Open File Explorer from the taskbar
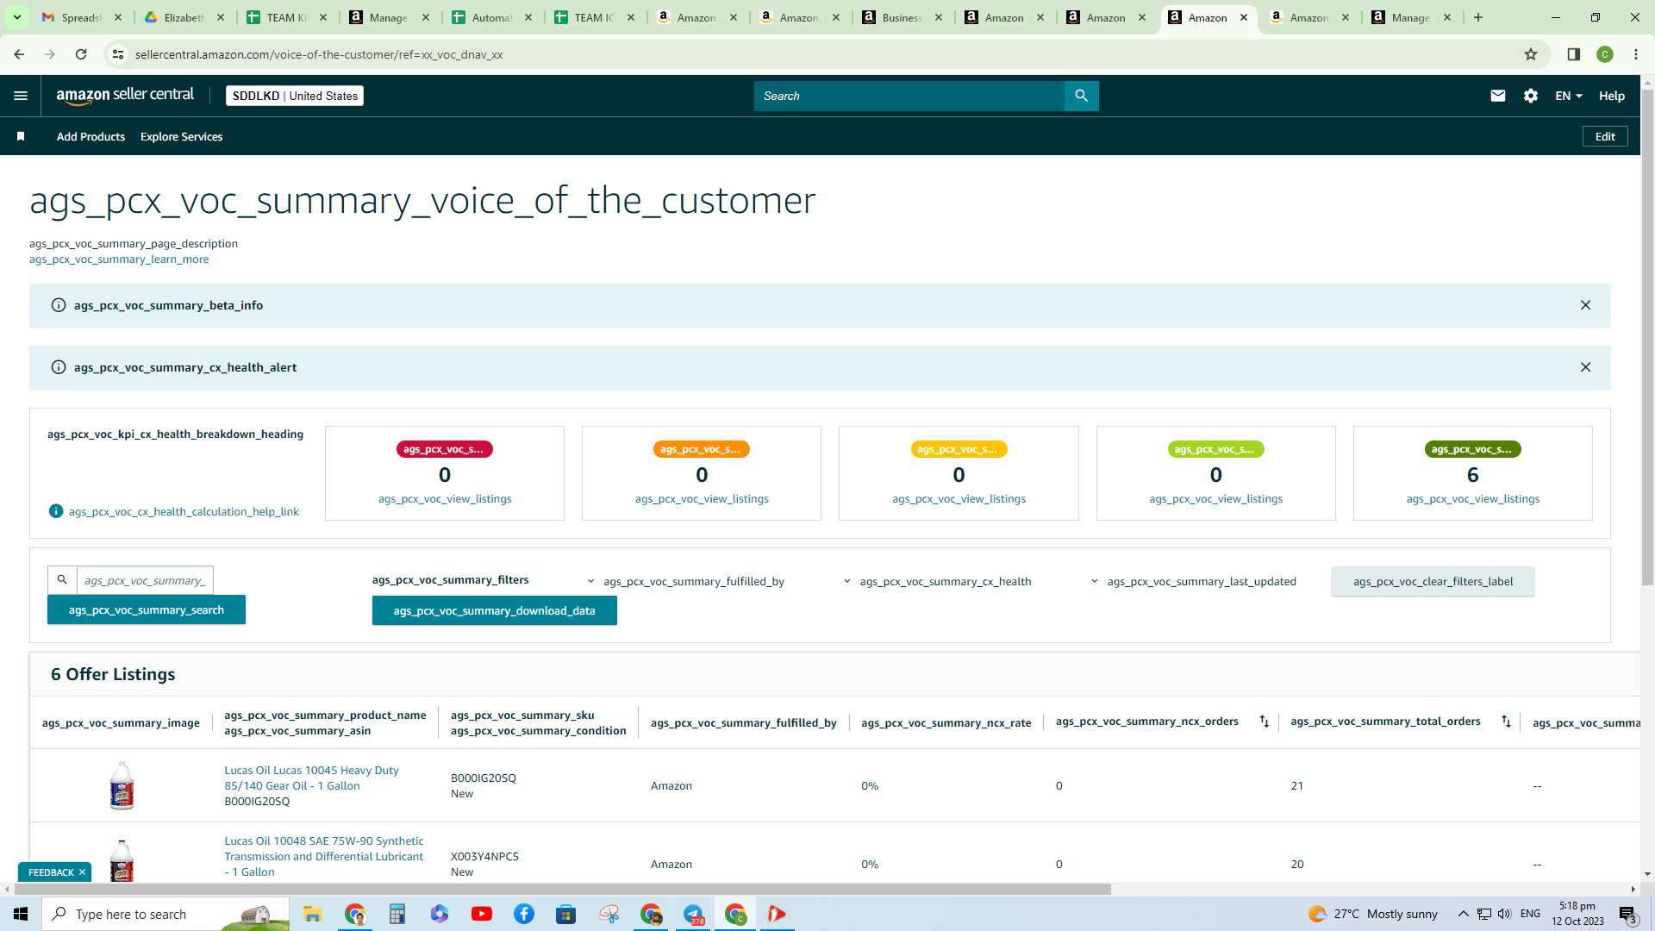Image resolution: width=1655 pixels, height=931 pixels. click(312, 914)
